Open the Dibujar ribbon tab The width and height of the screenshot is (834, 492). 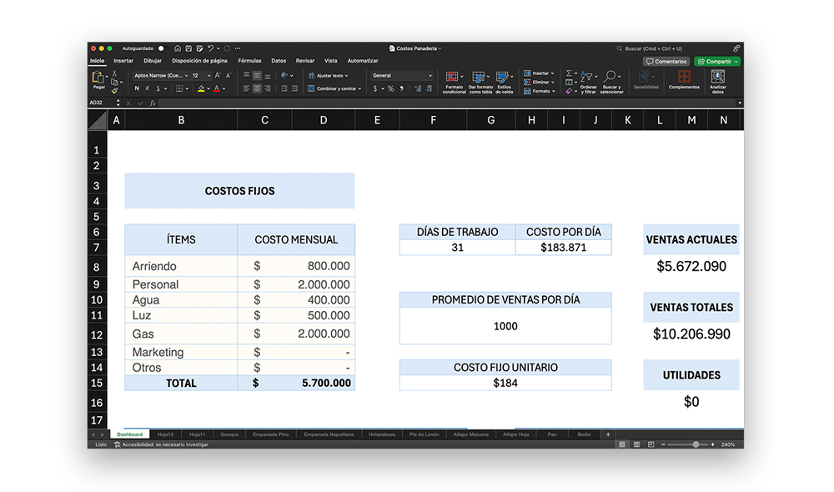153,61
